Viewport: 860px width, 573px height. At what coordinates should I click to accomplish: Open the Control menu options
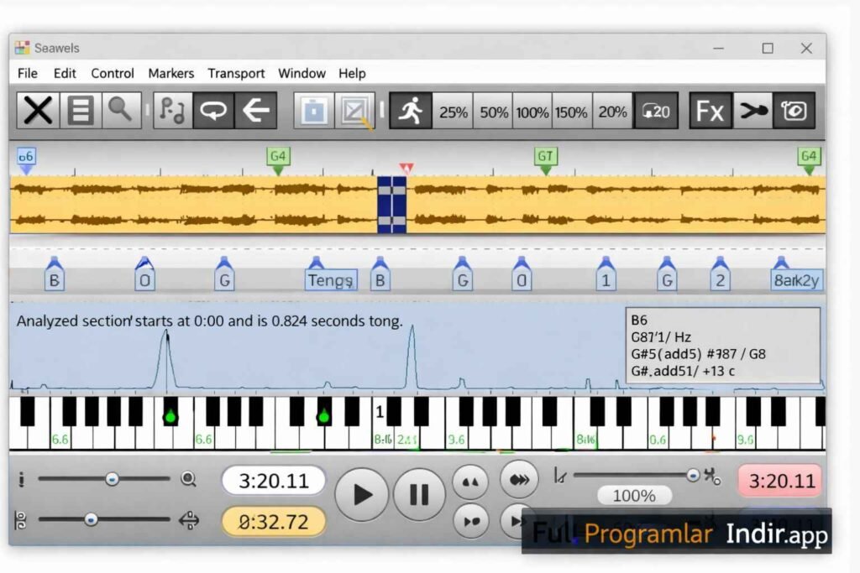click(x=113, y=73)
